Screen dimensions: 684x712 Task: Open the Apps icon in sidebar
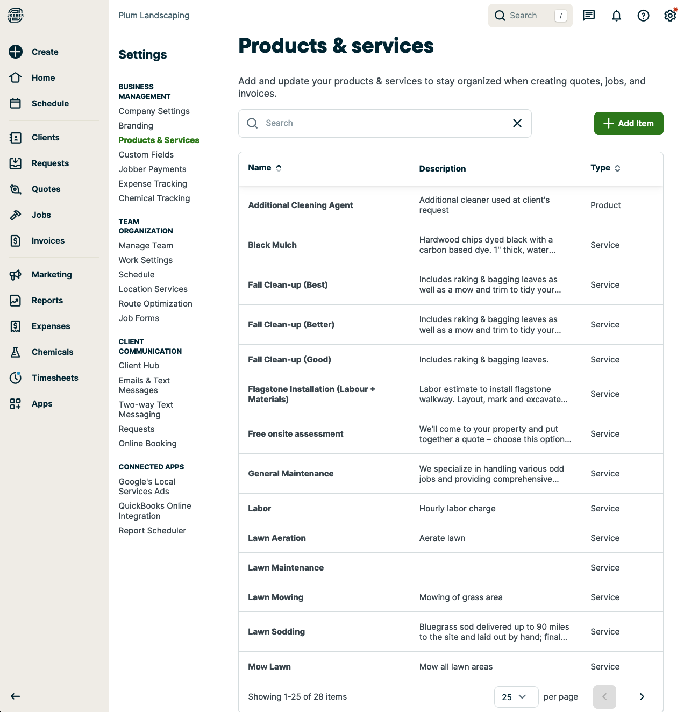click(x=16, y=404)
